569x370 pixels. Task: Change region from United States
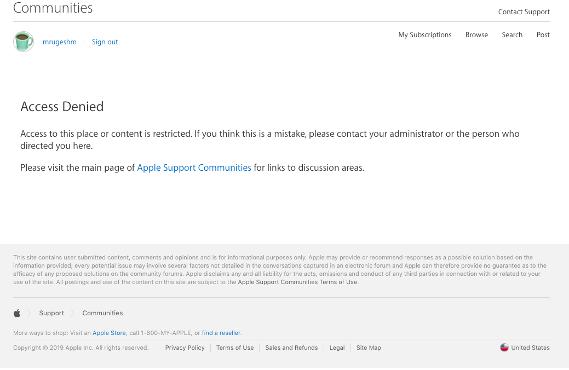[530, 348]
